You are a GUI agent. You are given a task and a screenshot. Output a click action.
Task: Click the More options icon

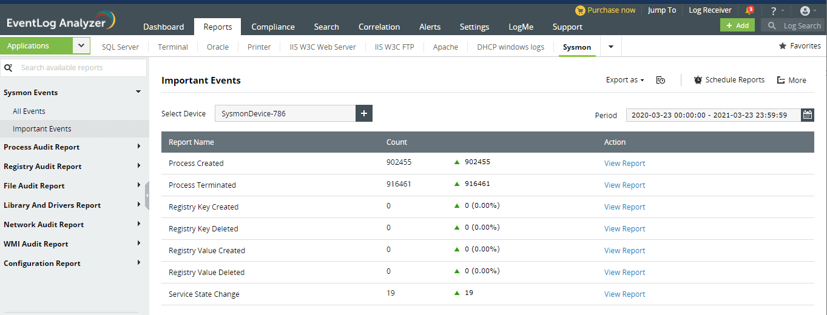[781, 80]
